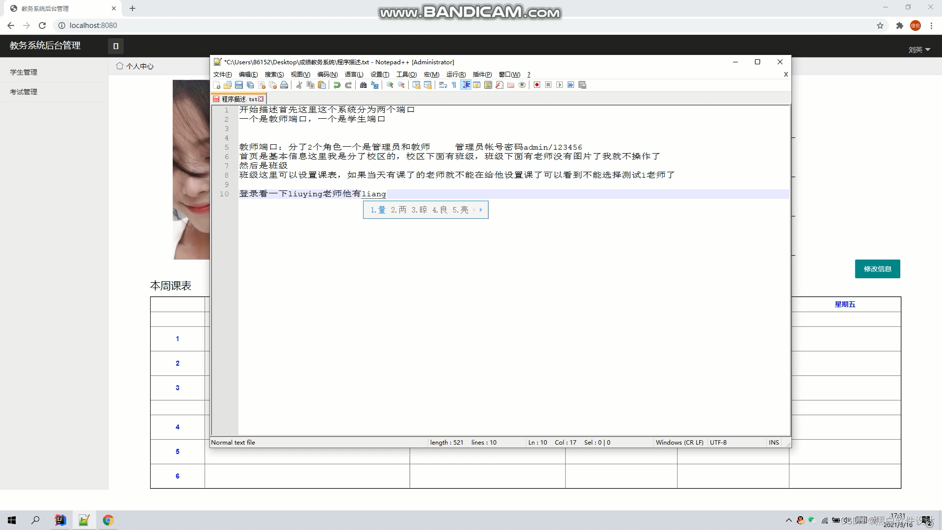Click the 修改信息 button
Screen dimensions: 942x530
[x=877, y=269]
